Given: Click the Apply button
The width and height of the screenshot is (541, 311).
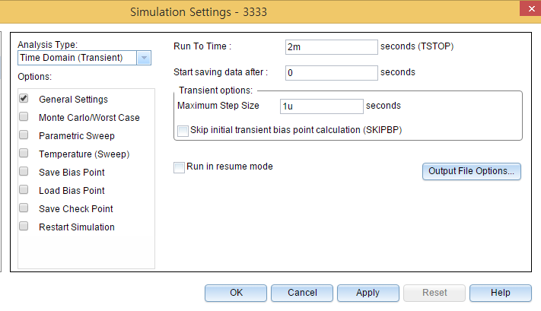Looking at the screenshot, I should coord(368,293).
